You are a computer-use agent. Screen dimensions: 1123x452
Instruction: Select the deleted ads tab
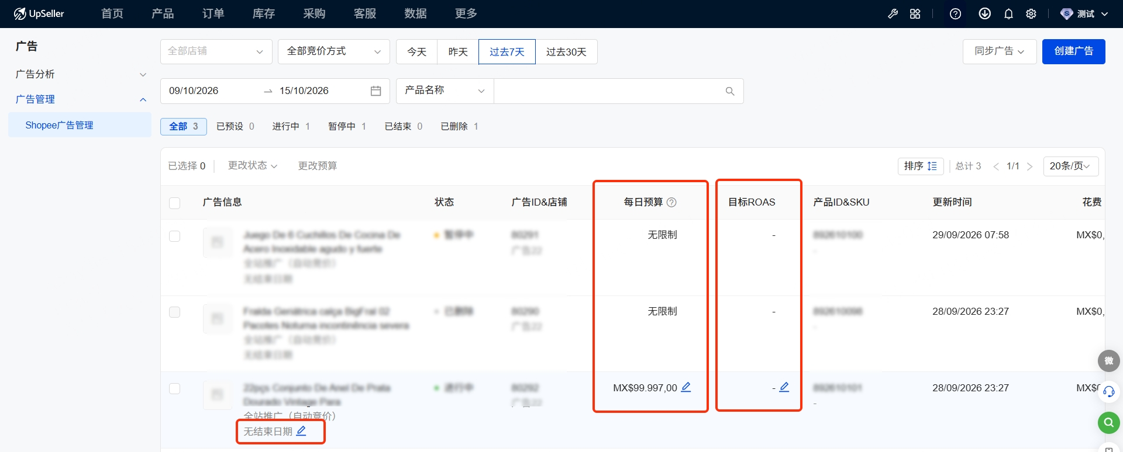(x=459, y=126)
